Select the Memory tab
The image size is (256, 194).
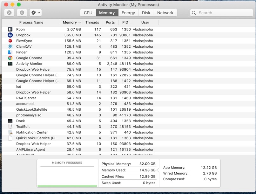(x=107, y=13)
